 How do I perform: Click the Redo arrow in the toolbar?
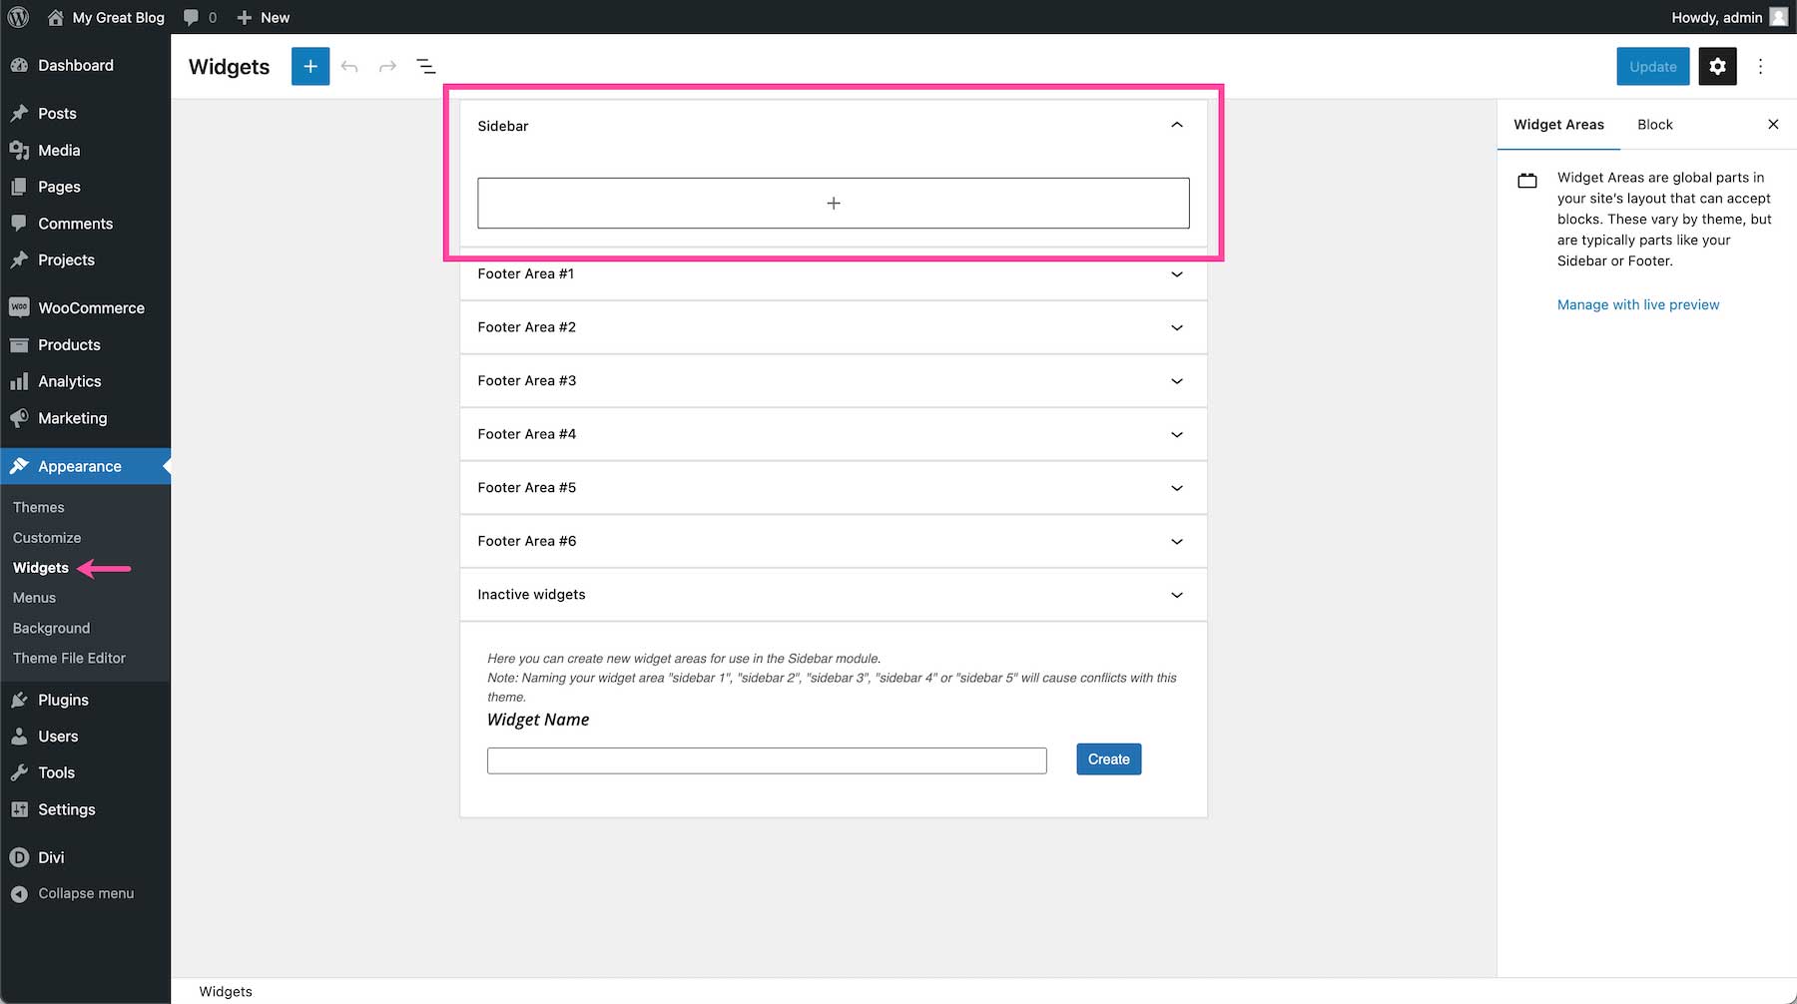point(387,66)
